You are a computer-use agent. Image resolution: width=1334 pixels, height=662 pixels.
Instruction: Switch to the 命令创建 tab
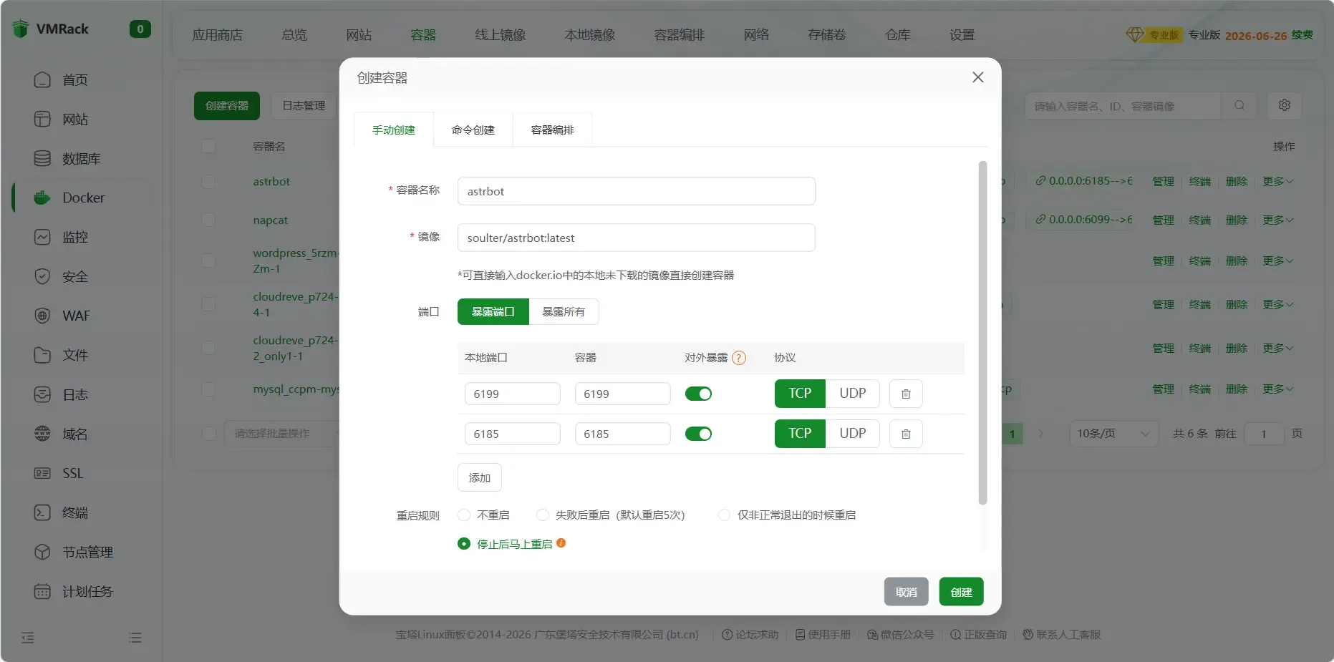(x=473, y=130)
